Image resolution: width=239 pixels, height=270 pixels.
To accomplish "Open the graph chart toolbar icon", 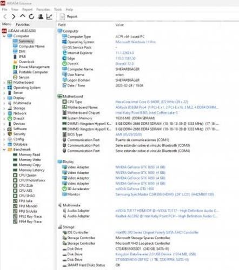I will [x=49, y=17].
